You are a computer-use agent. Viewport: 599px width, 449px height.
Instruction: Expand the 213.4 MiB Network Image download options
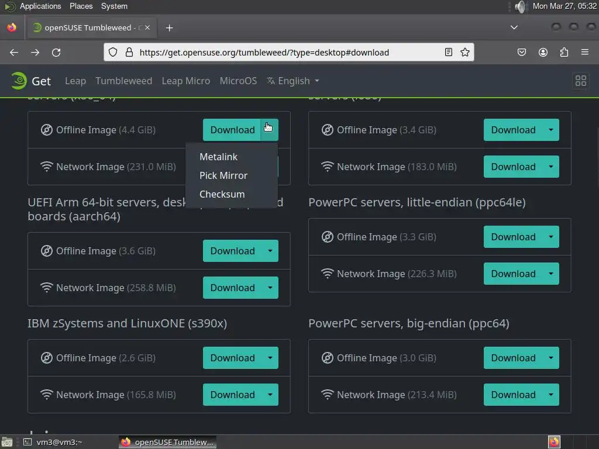[551, 395]
